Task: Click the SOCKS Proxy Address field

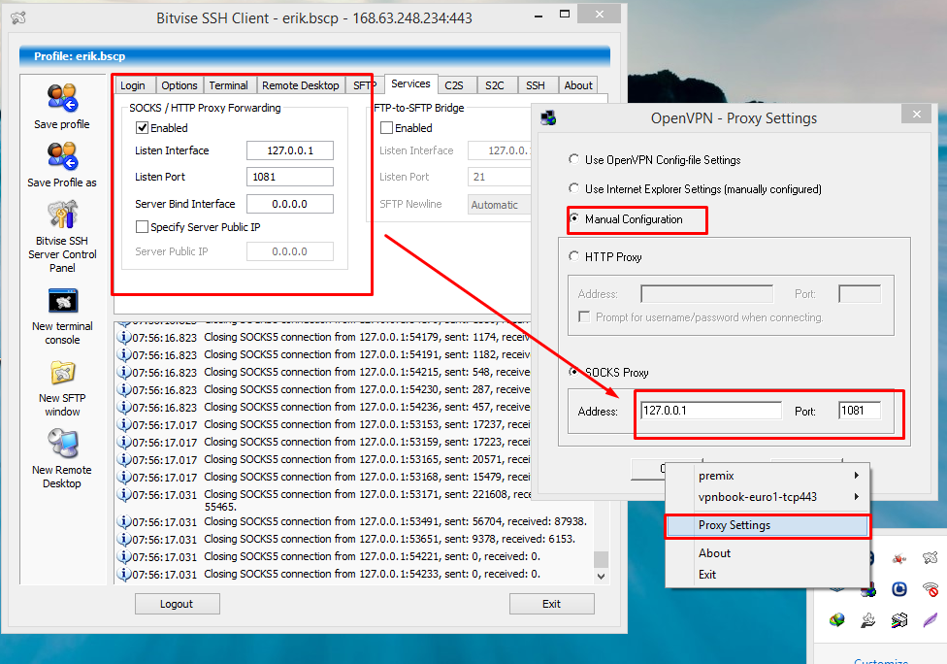Action: pyautogui.click(x=711, y=411)
